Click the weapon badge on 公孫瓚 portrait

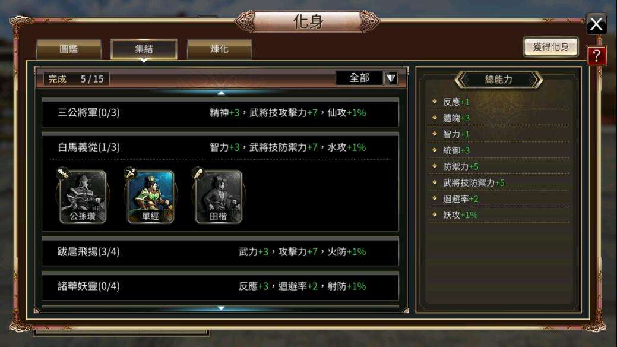pos(62,173)
